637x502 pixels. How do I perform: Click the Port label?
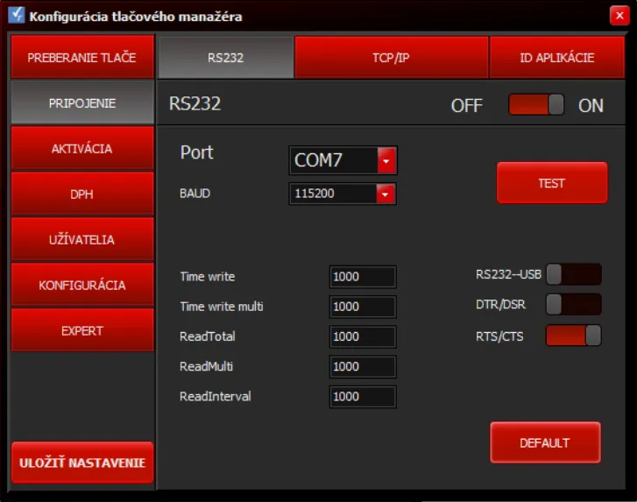[196, 152]
